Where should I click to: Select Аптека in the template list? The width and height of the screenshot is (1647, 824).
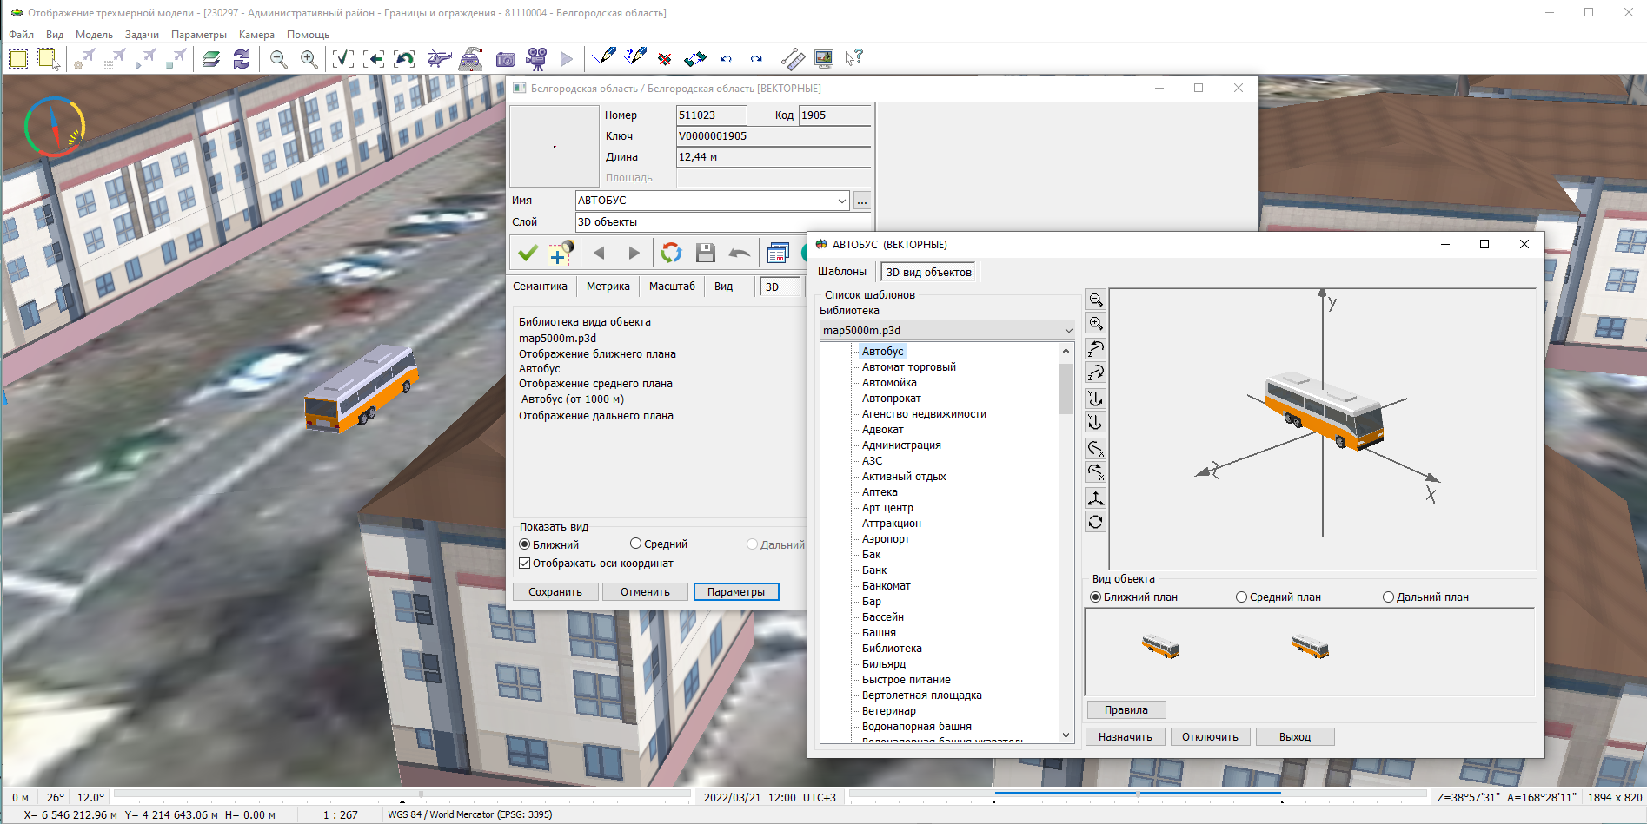tap(880, 492)
